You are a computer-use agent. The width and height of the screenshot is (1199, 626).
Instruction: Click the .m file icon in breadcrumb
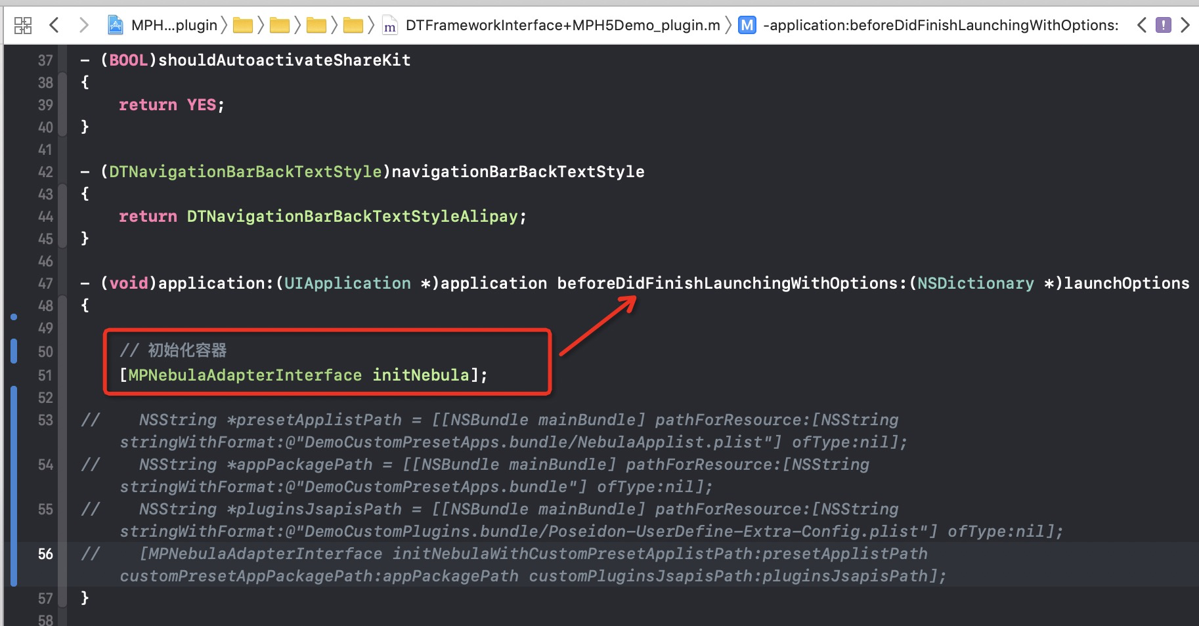(x=390, y=26)
